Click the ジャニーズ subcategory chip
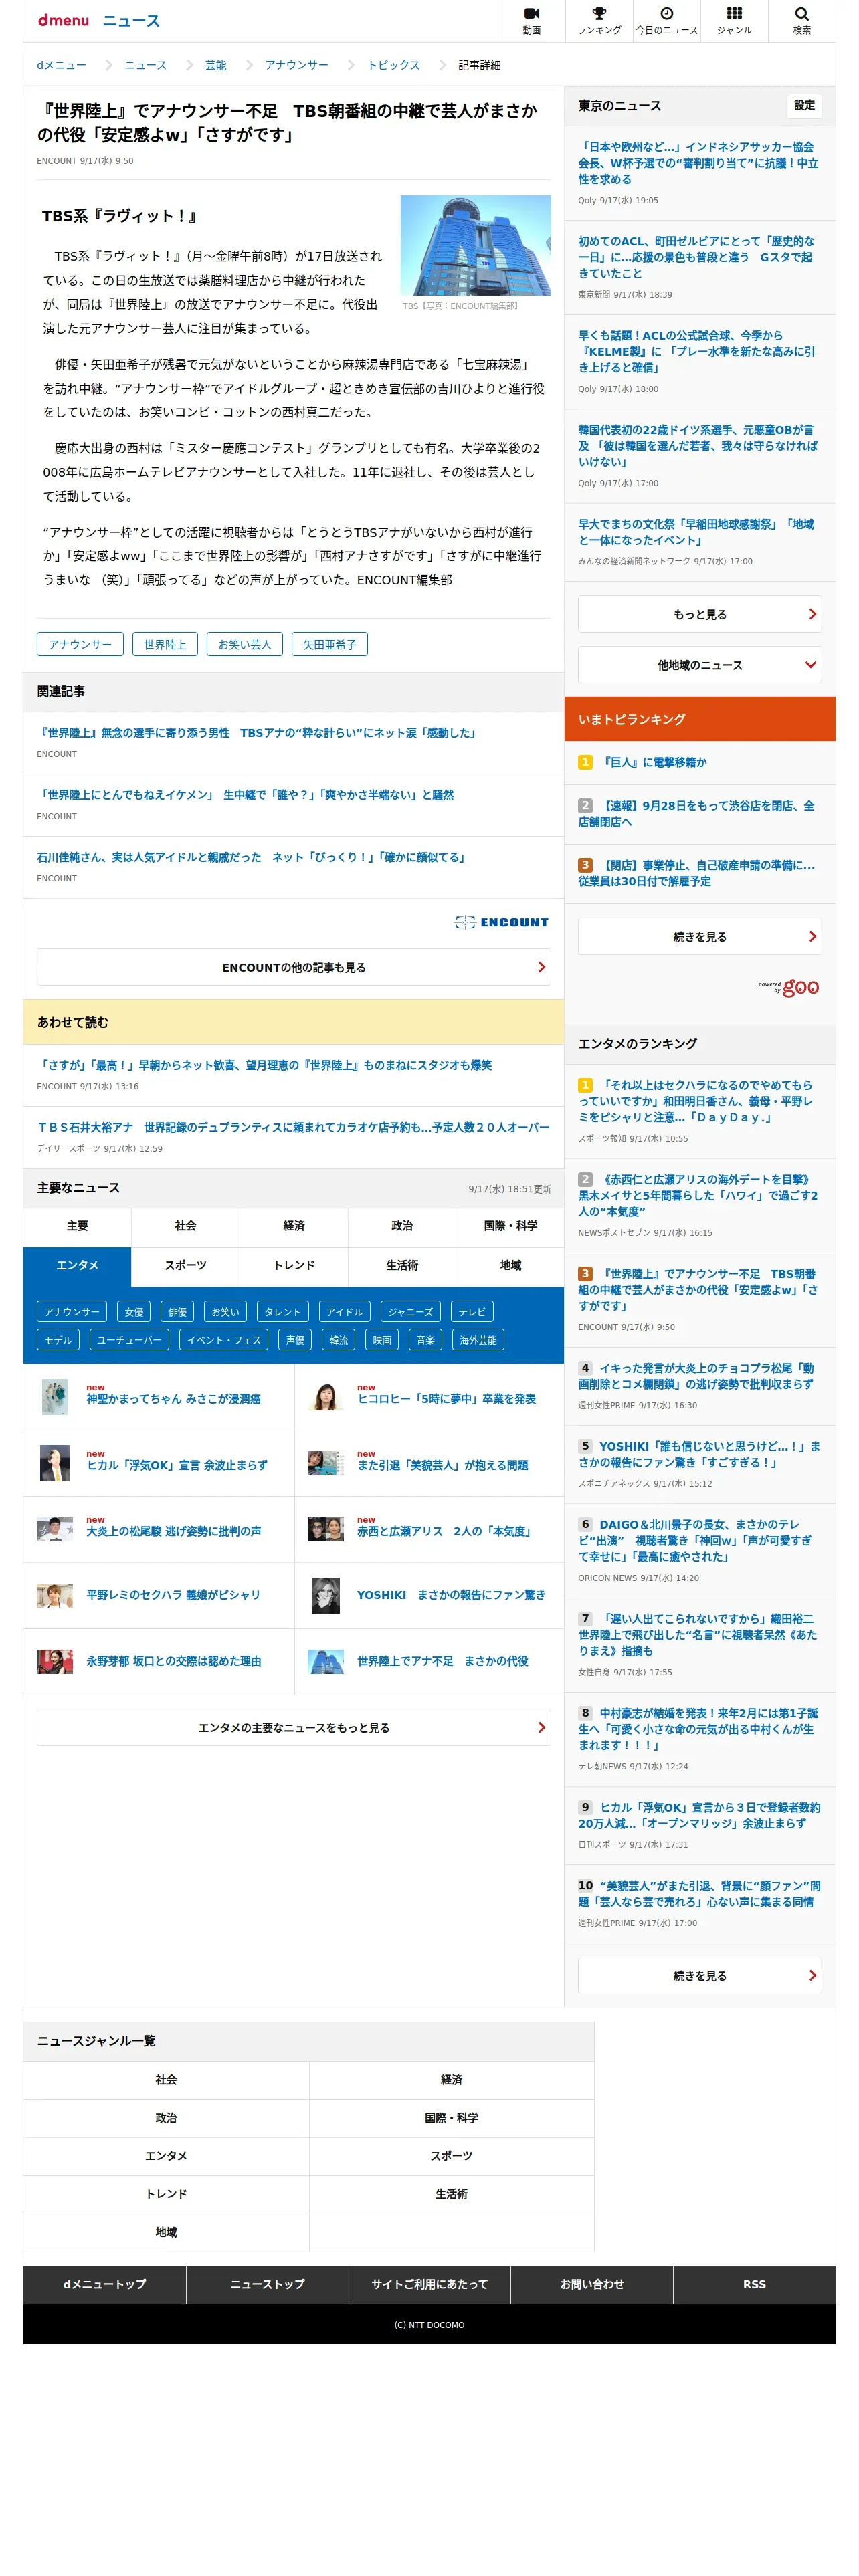859x2576 pixels. coord(411,1312)
